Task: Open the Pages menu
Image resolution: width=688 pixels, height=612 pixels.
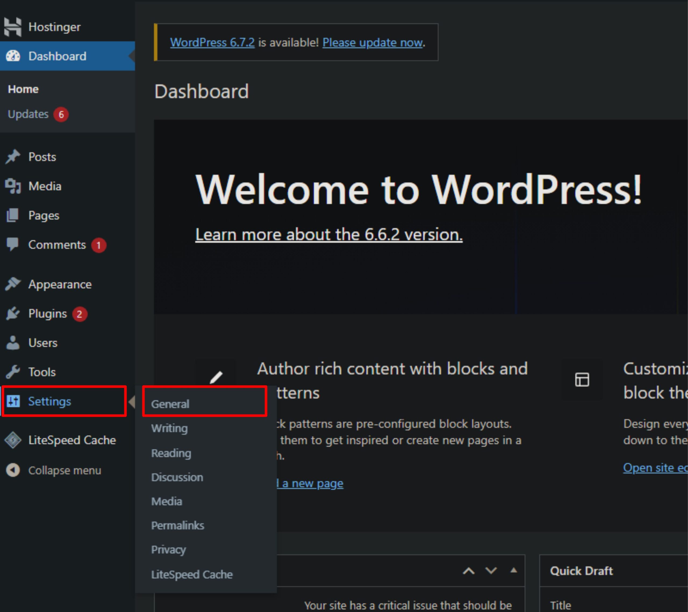Action: 67,216
